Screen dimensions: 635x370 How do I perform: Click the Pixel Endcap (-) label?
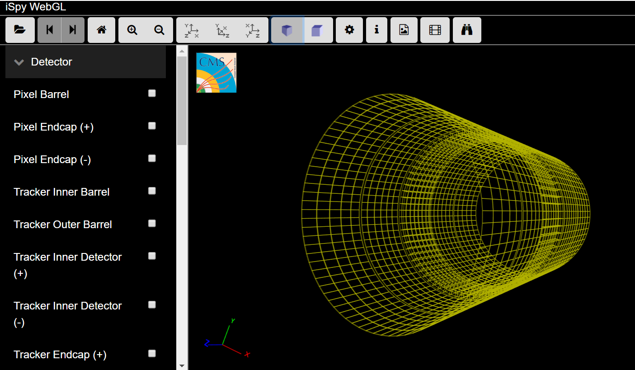tap(52, 159)
